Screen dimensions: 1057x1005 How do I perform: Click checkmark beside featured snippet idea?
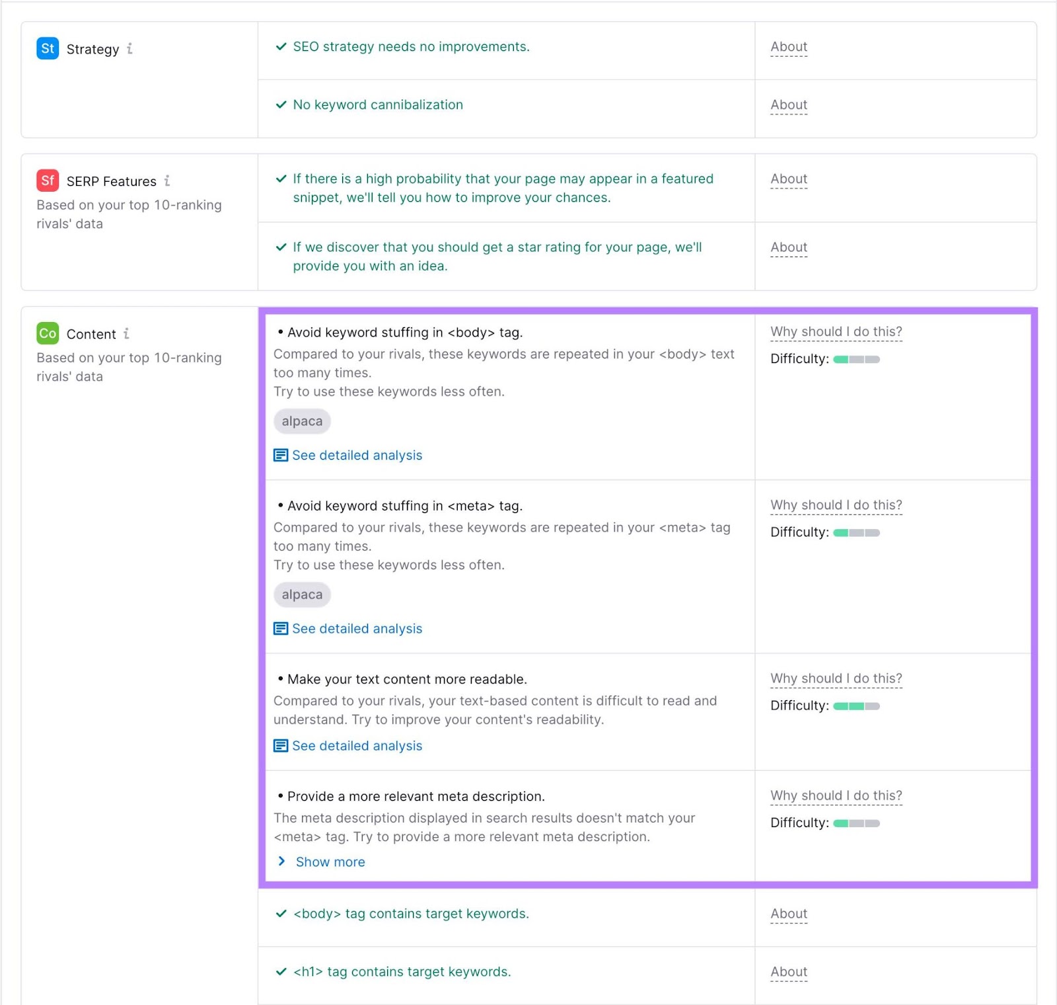tap(281, 179)
